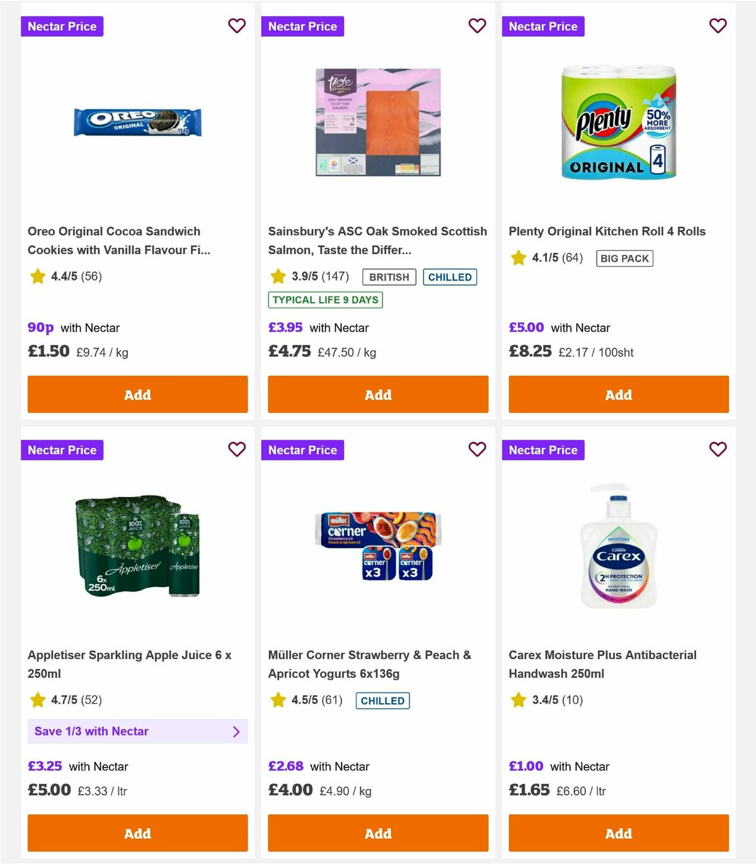This screenshot has width=756, height=864.
Task: Click the TYPICAL LIFE 9 DAYS indicator
Action: [x=325, y=300]
